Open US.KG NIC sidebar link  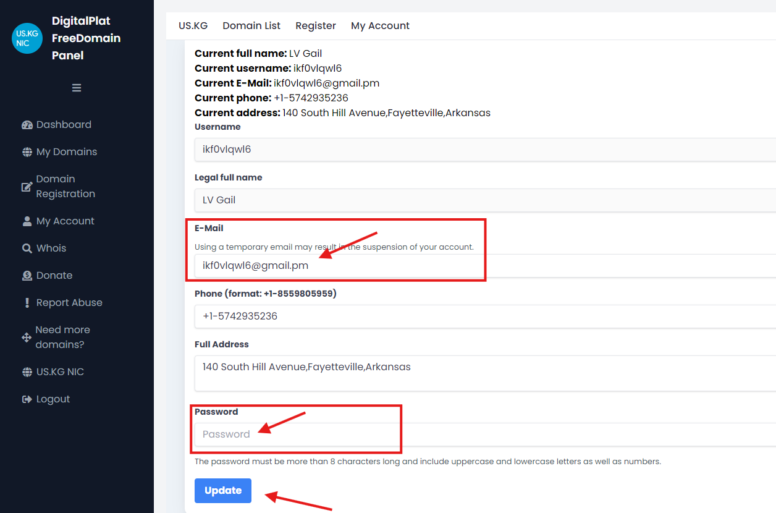tap(60, 372)
